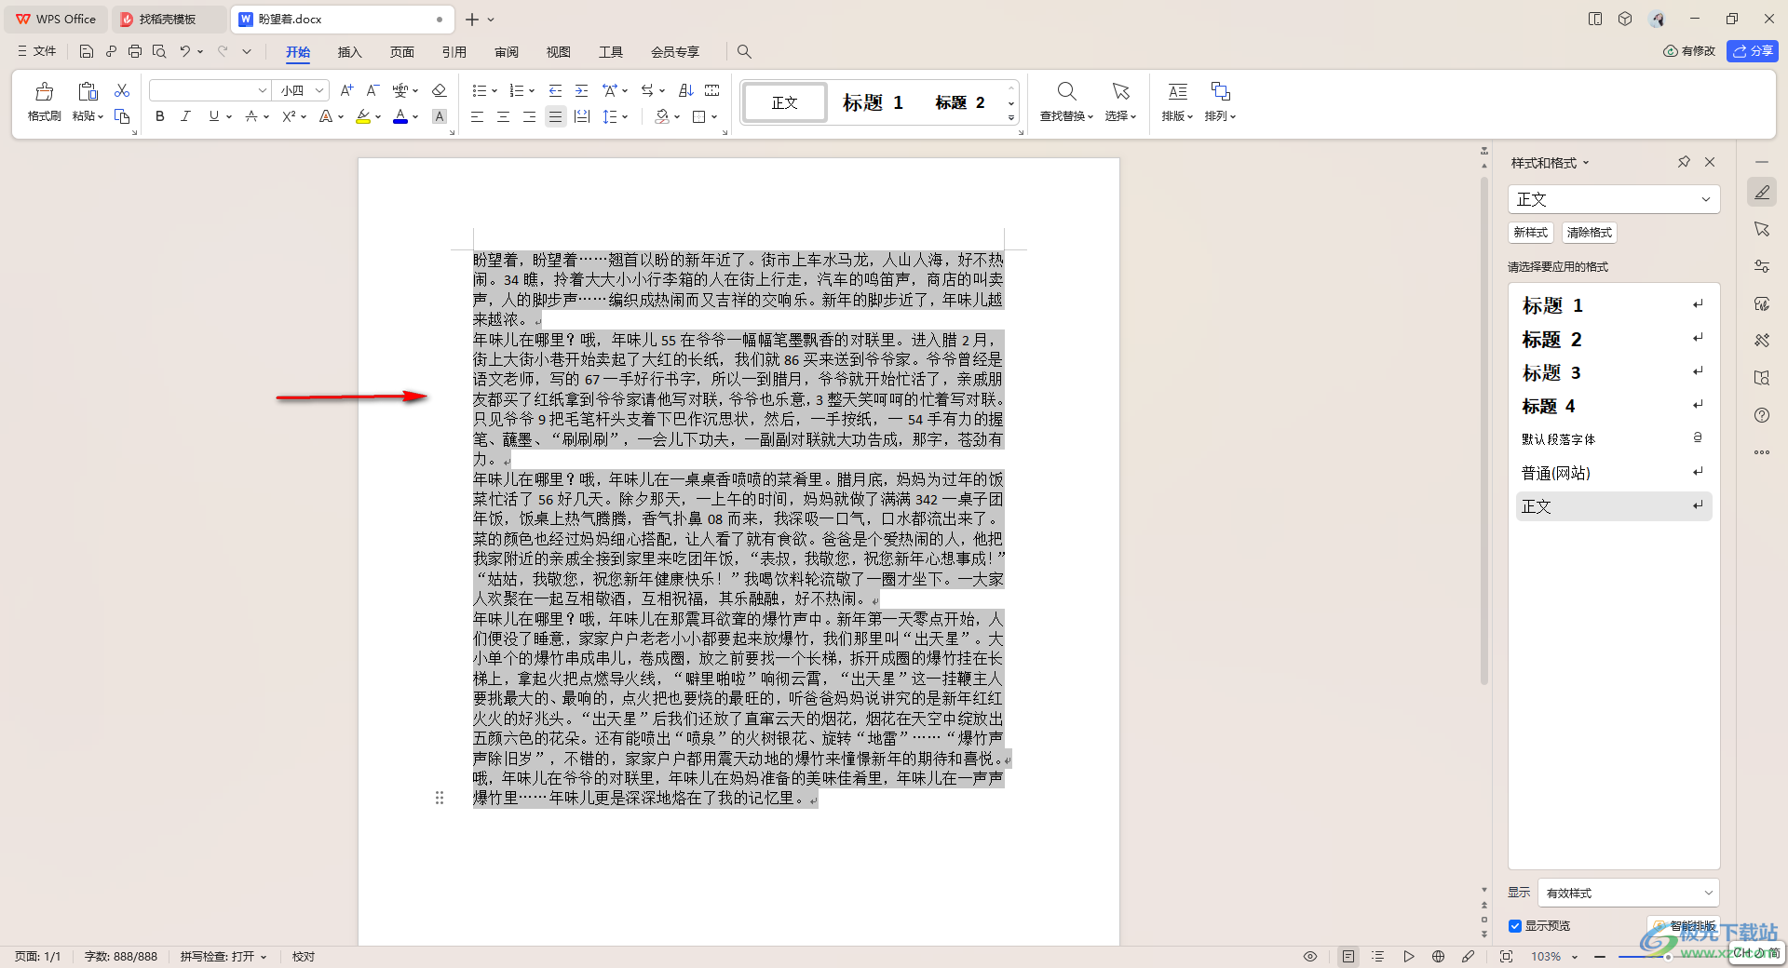Click the Format Painter (格式刷) icon

pyautogui.click(x=44, y=91)
